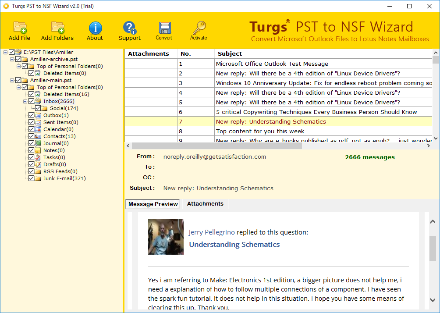Click the Amiller-archive.pst folder icon
440x313 pixels.
pos(25,59)
